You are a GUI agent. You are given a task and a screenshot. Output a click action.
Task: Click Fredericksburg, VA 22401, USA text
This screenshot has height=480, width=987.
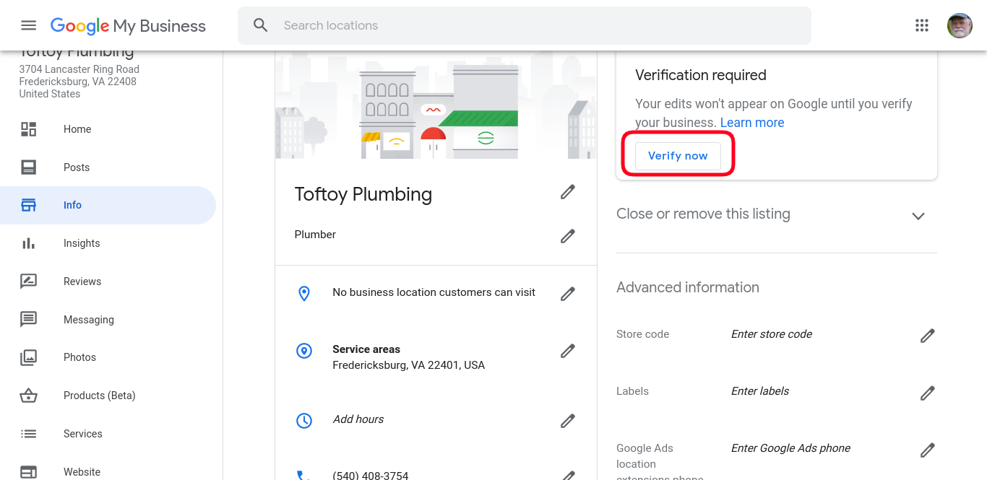click(x=409, y=365)
